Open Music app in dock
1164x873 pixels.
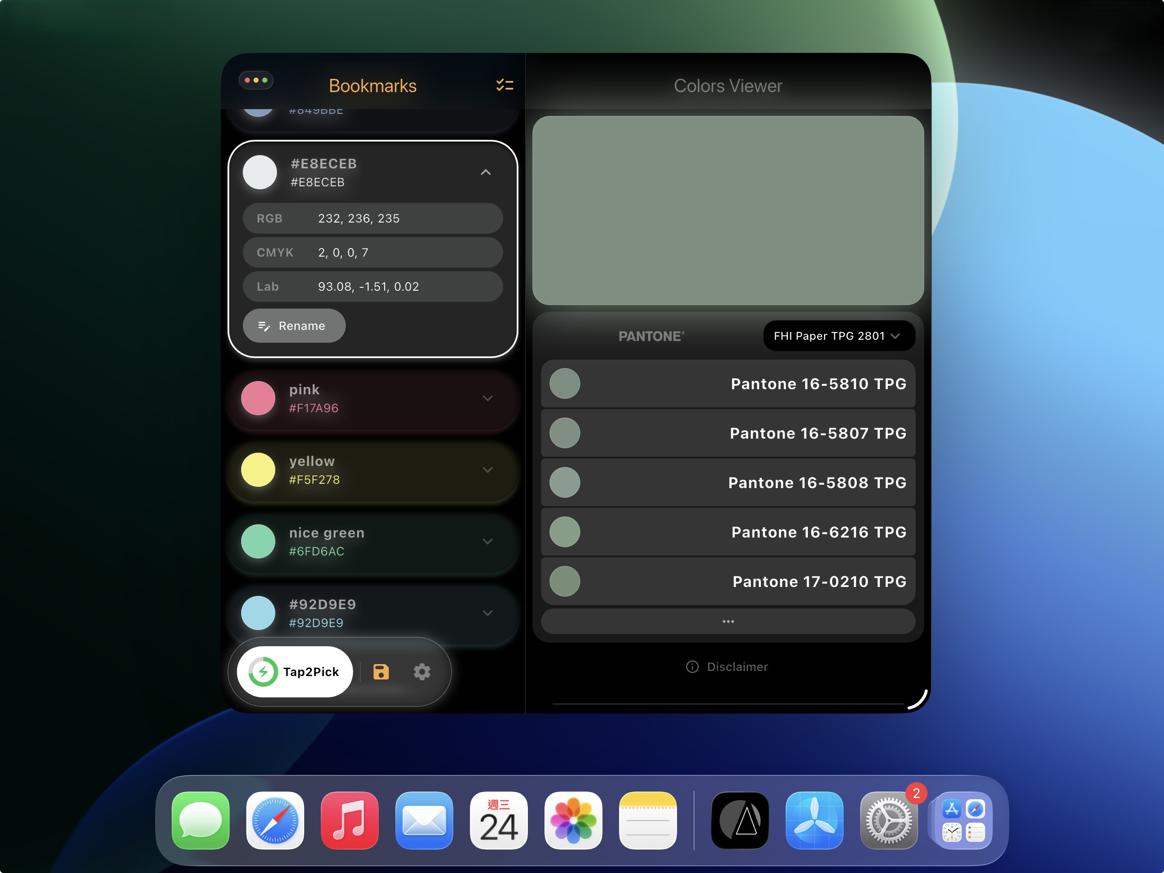350,820
